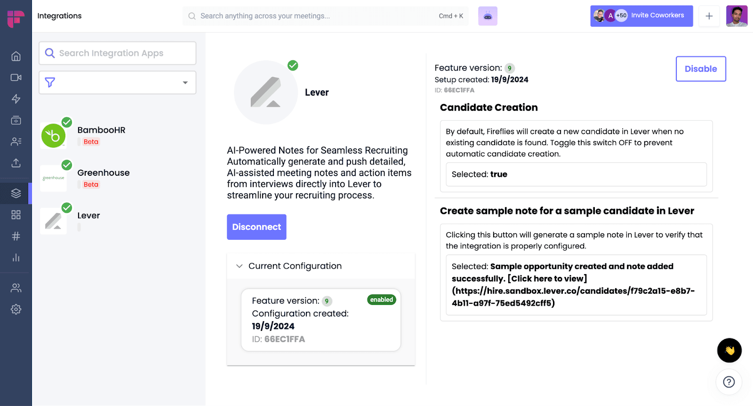Viewport: 753px width, 406px height.
Task: Click Invite Coworkers button
Action: coord(641,16)
